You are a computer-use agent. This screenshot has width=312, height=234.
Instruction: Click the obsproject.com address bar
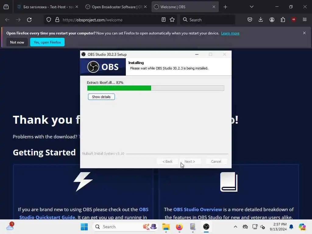click(110, 20)
